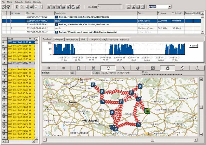Click the filter funnel icon in top toolbar
Screen dimensions: 206x145
(9, 7)
